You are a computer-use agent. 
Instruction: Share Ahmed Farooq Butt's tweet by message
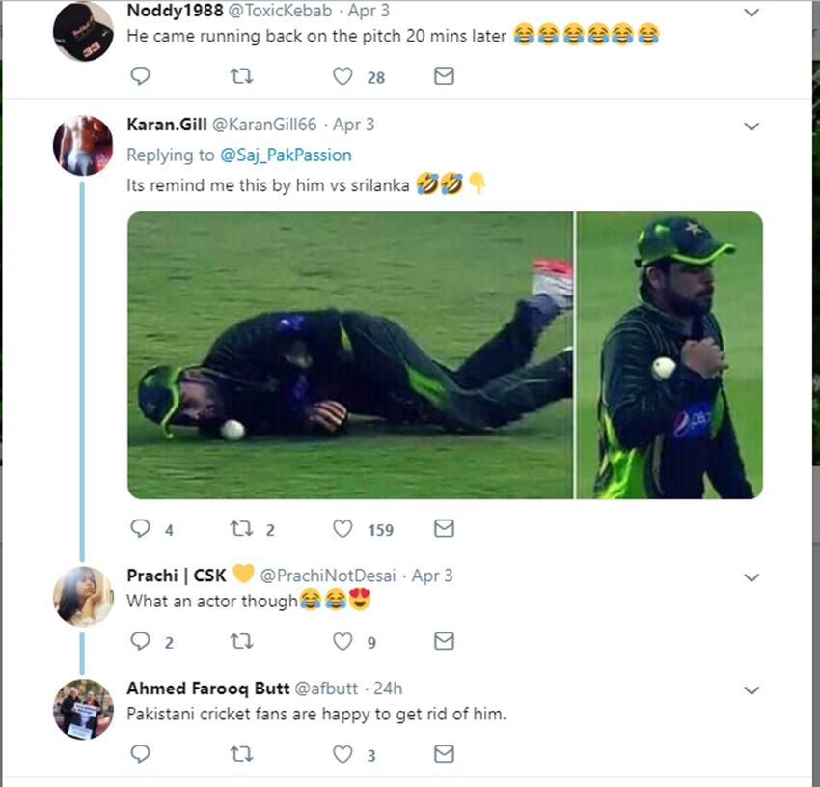point(444,754)
